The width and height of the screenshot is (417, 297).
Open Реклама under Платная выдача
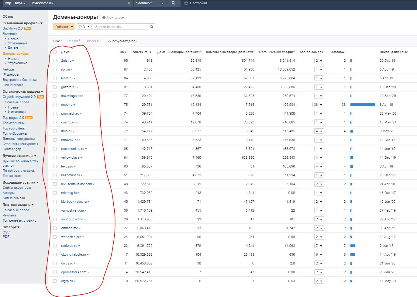(9, 215)
